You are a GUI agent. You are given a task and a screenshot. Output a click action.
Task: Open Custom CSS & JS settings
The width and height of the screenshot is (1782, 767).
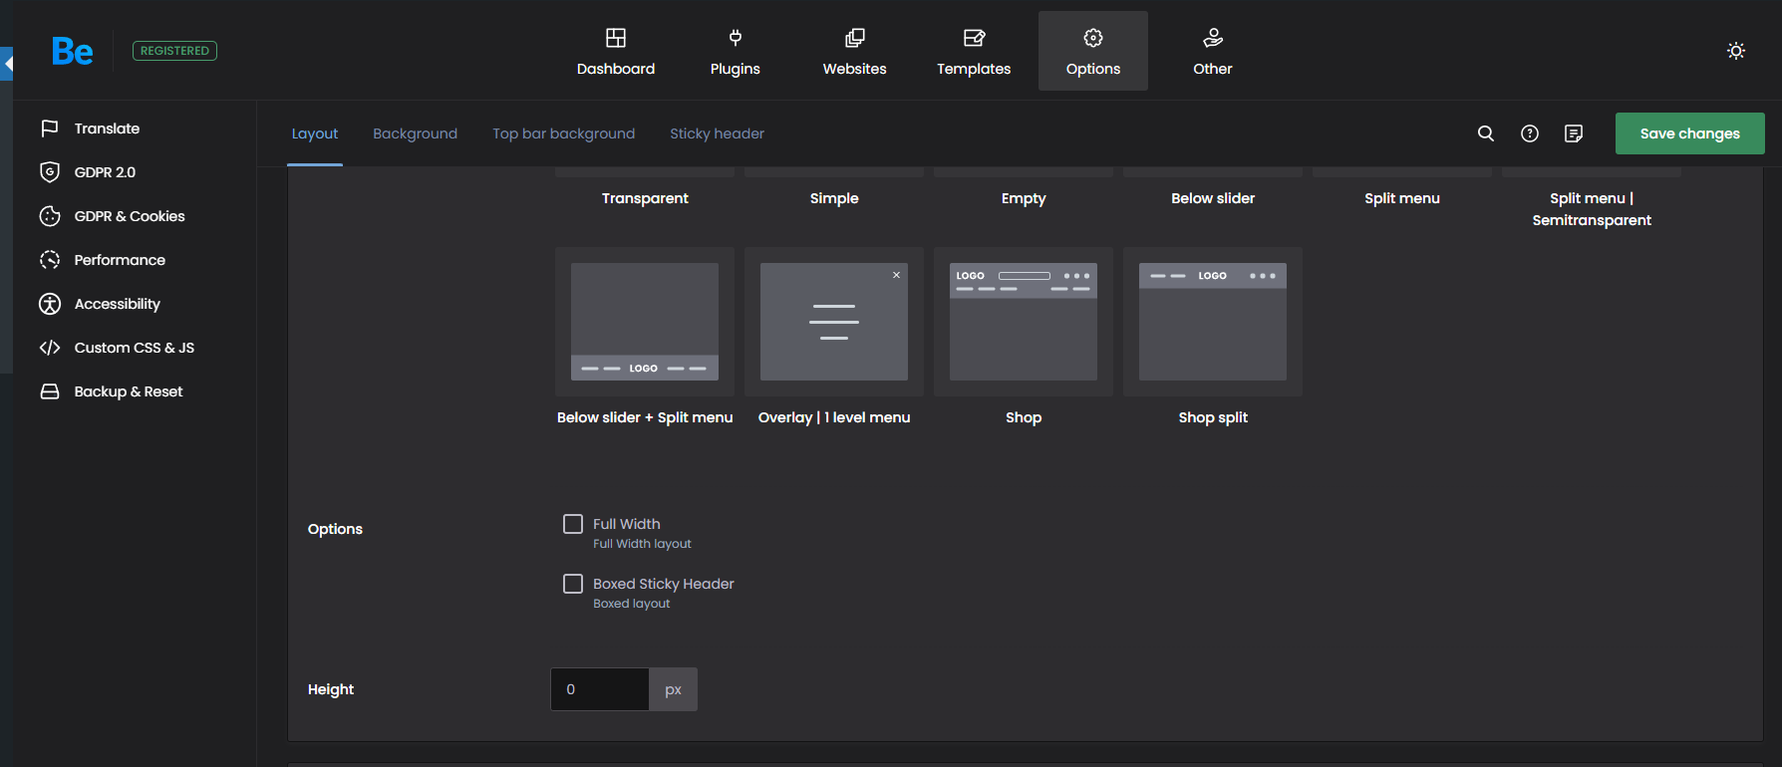[134, 348]
